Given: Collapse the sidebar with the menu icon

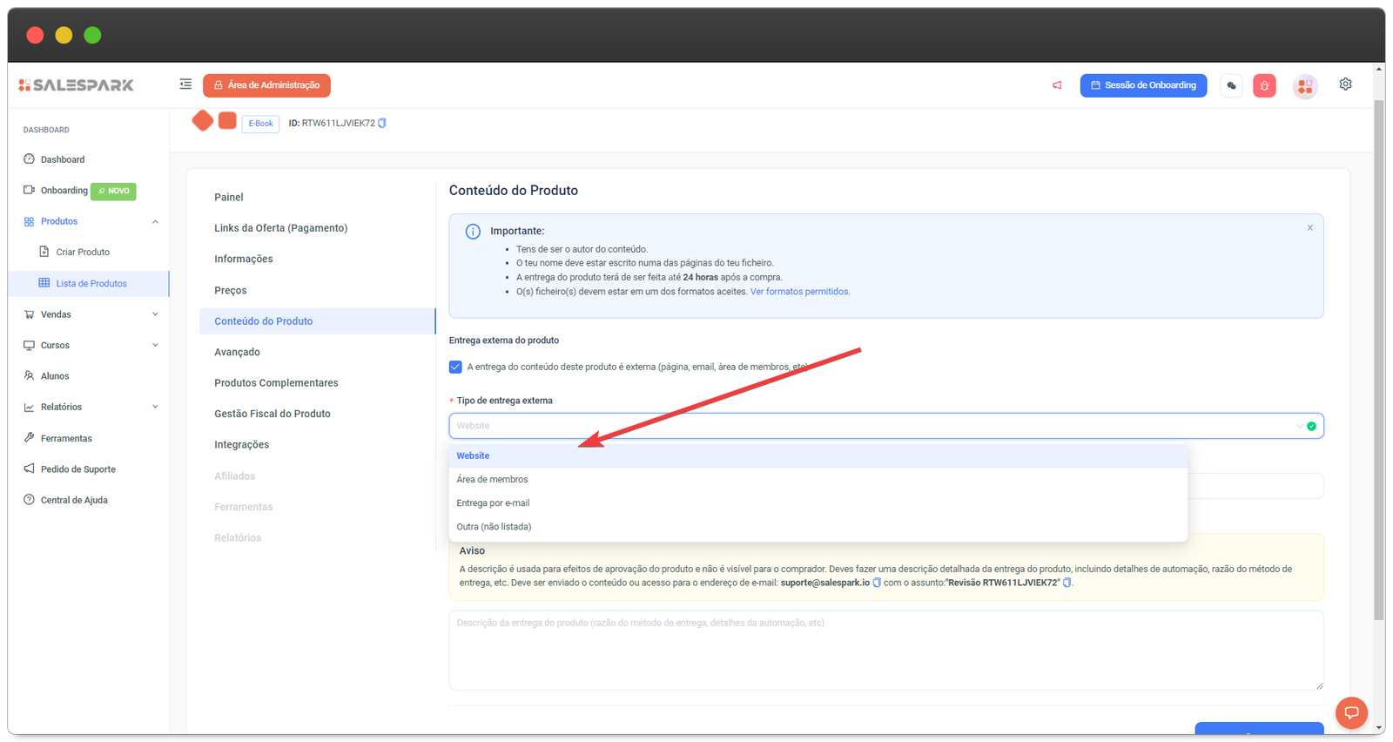Looking at the screenshot, I should [185, 84].
